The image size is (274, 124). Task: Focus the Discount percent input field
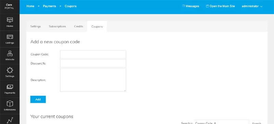[93, 64]
